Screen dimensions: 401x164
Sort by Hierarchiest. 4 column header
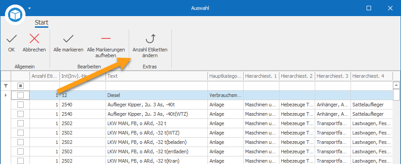[x=371, y=76]
